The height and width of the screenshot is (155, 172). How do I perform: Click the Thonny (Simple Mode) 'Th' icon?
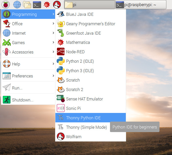(60, 127)
